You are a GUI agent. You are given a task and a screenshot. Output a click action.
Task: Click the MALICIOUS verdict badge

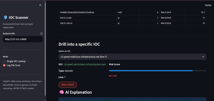[x=68, y=85]
